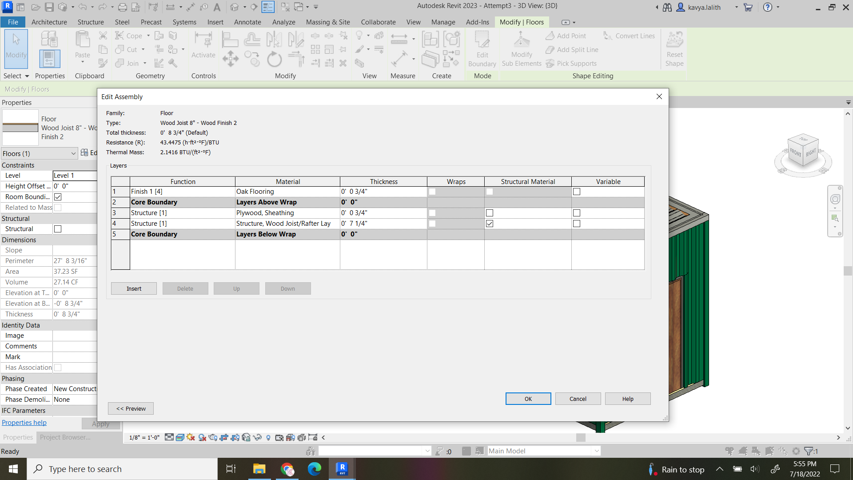Open the Manage ribbon tab
The height and width of the screenshot is (480, 853).
pos(443,22)
